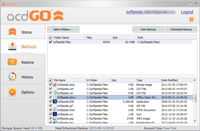Click the Restore folder icon
The image size is (200, 131).
click(12, 62)
